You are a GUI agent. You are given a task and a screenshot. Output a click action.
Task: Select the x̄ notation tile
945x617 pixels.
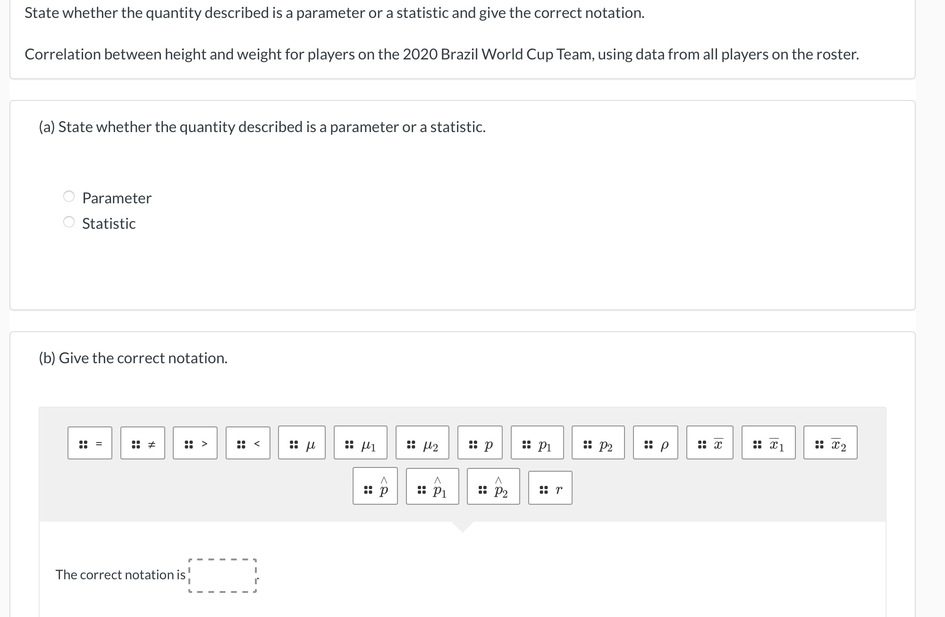710,443
